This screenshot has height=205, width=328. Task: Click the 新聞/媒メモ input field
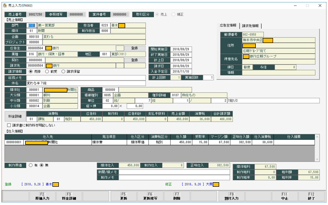174,172
